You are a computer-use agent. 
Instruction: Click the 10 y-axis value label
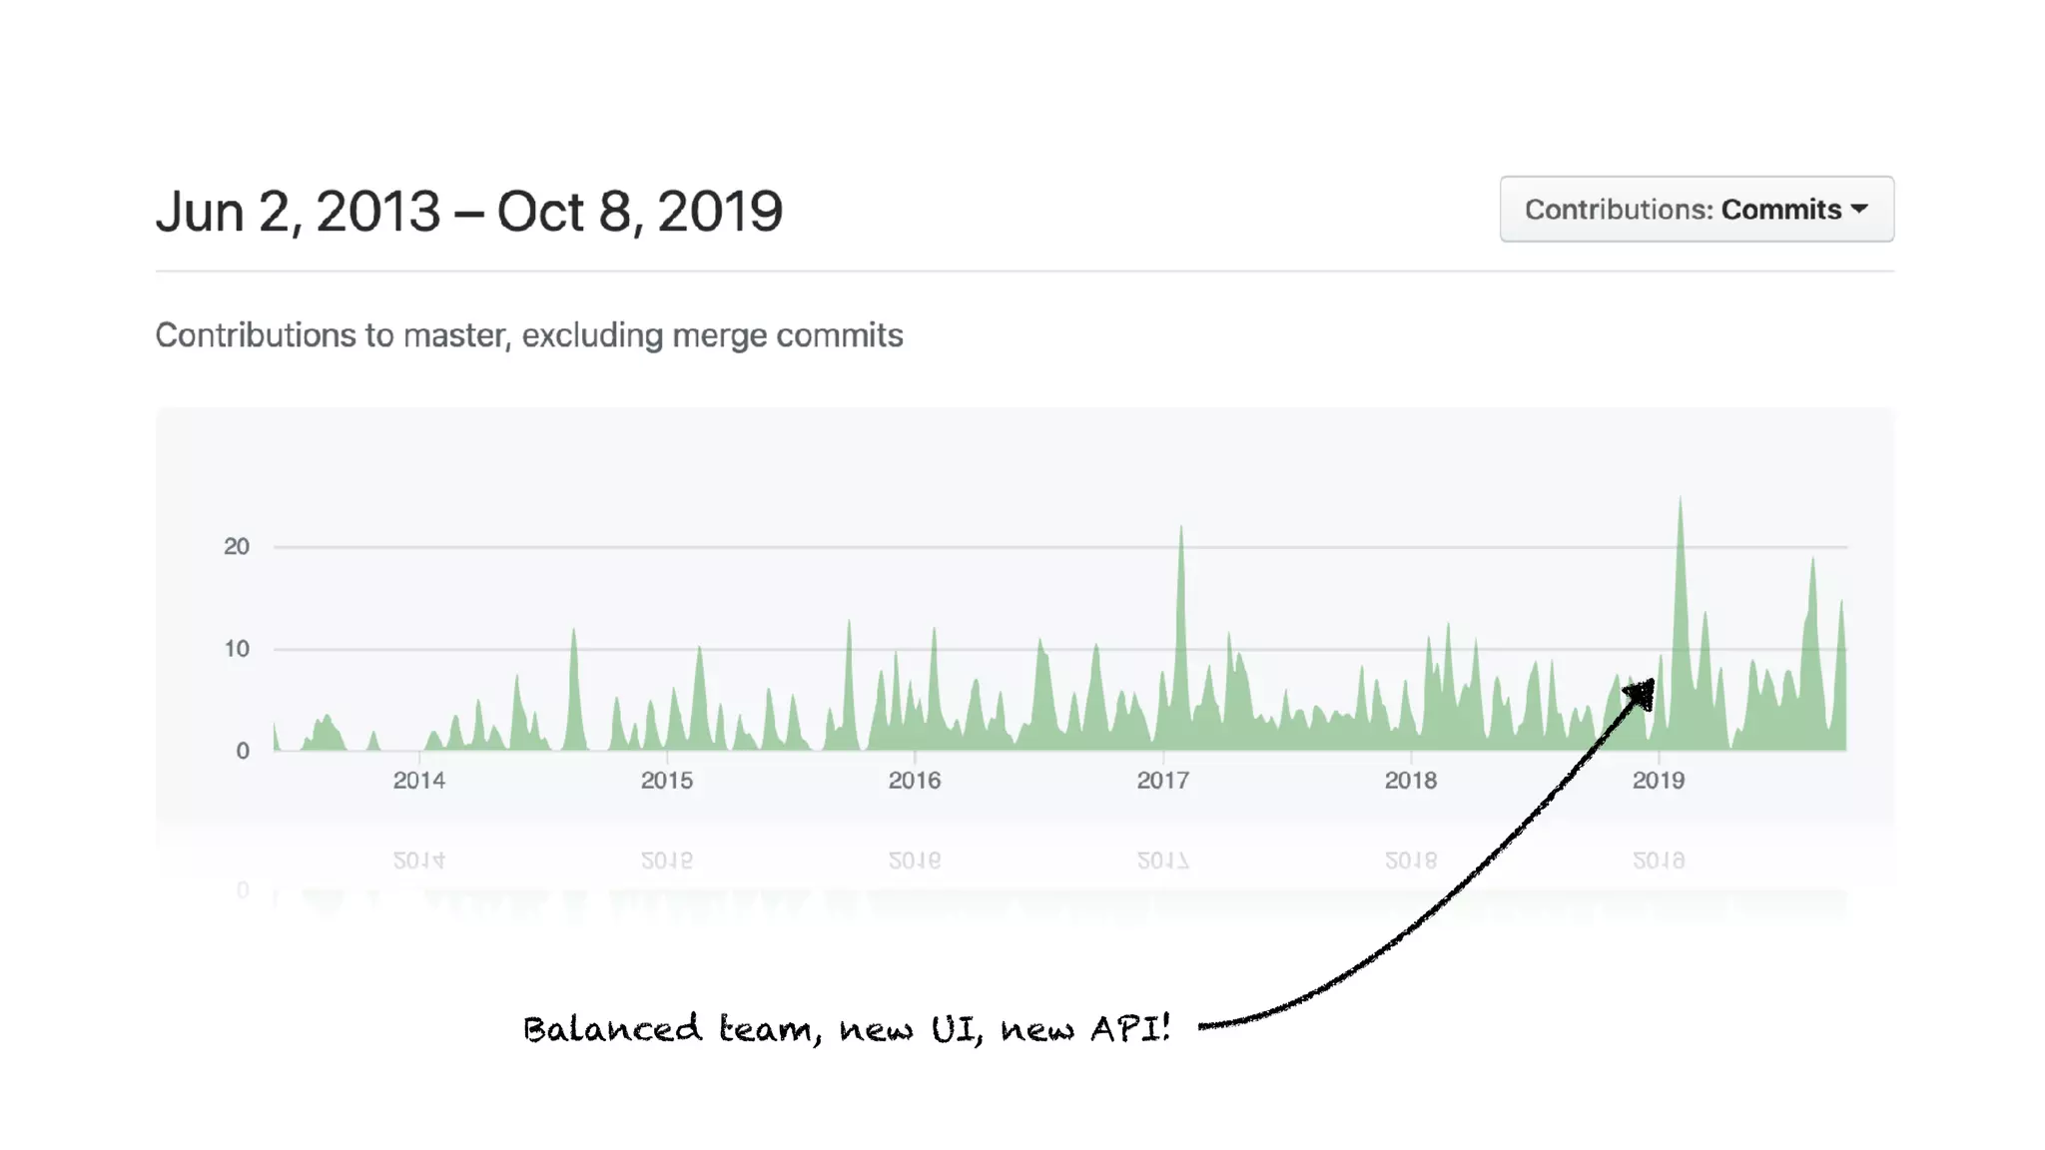tap(237, 649)
